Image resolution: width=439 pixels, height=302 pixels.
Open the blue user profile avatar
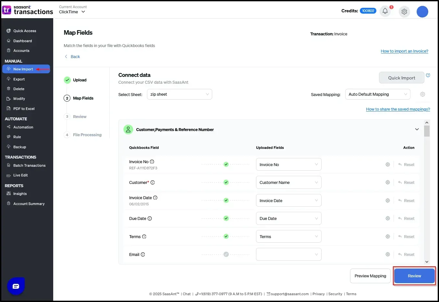coord(422,12)
